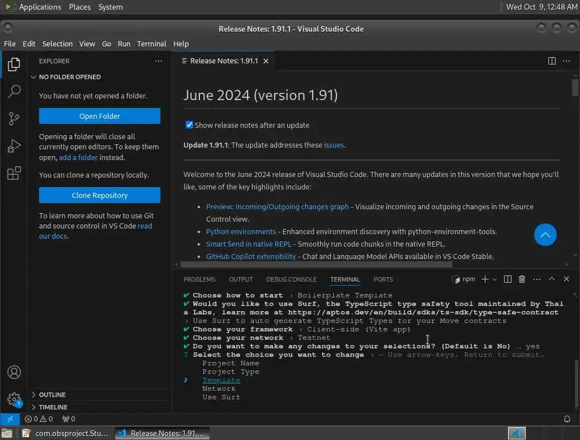Open the System menu in top panel
The height and width of the screenshot is (440, 580).
point(110,7)
